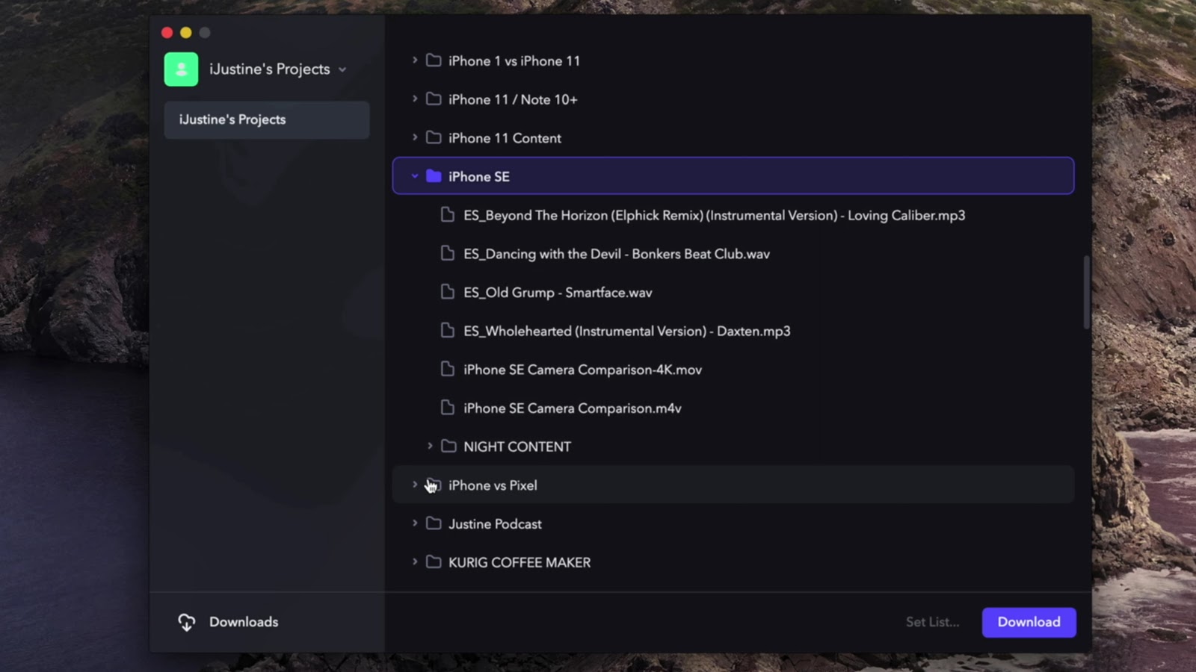Click the Downloads cloud icon
The height and width of the screenshot is (672, 1196).
186,622
